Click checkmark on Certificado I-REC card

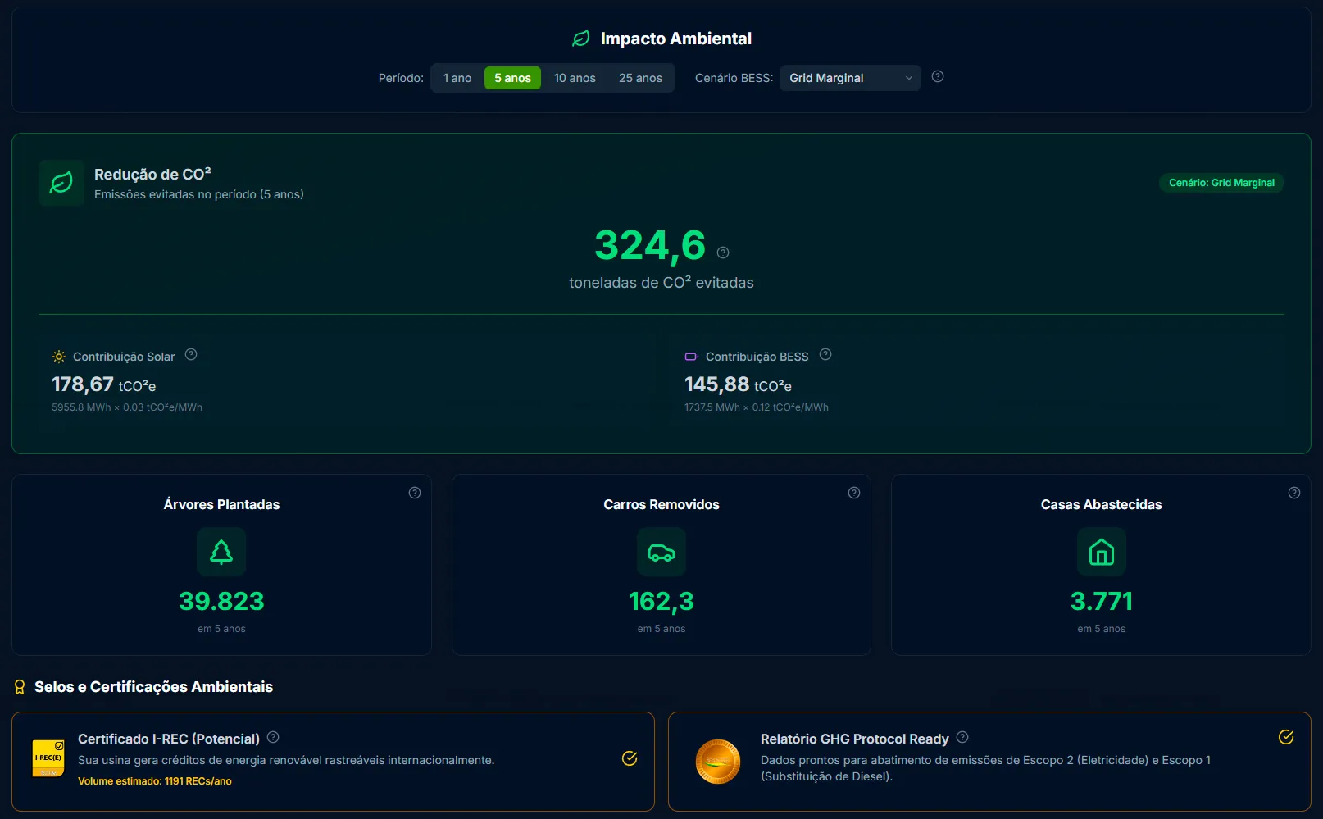pyautogui.click(x=630, y=758)
